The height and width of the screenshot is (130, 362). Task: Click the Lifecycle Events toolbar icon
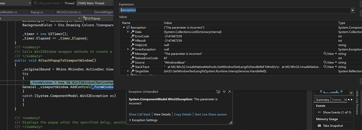(35, 3)
